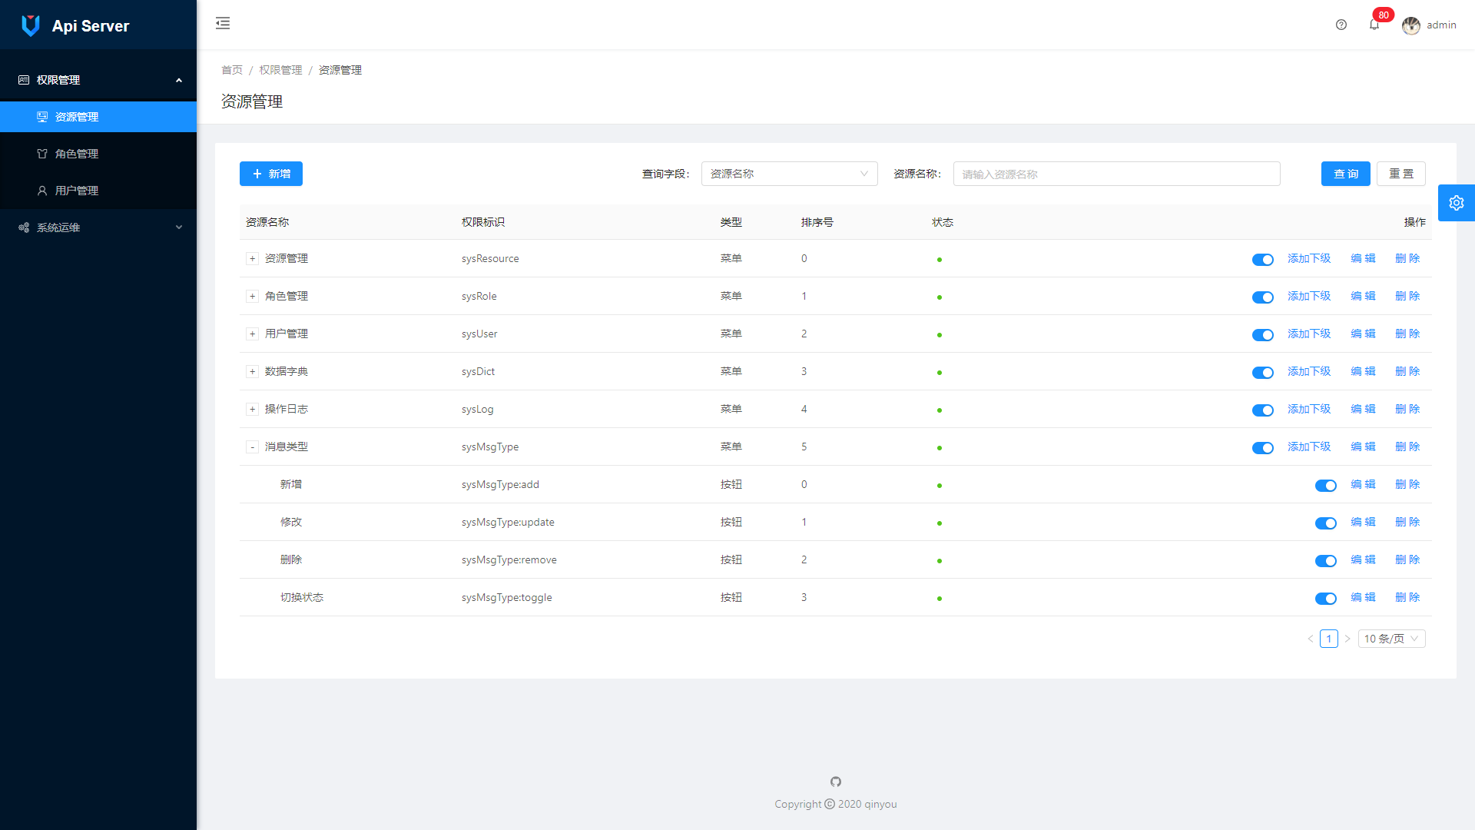Open the settings gear drawer

(x=1456, y=203)
